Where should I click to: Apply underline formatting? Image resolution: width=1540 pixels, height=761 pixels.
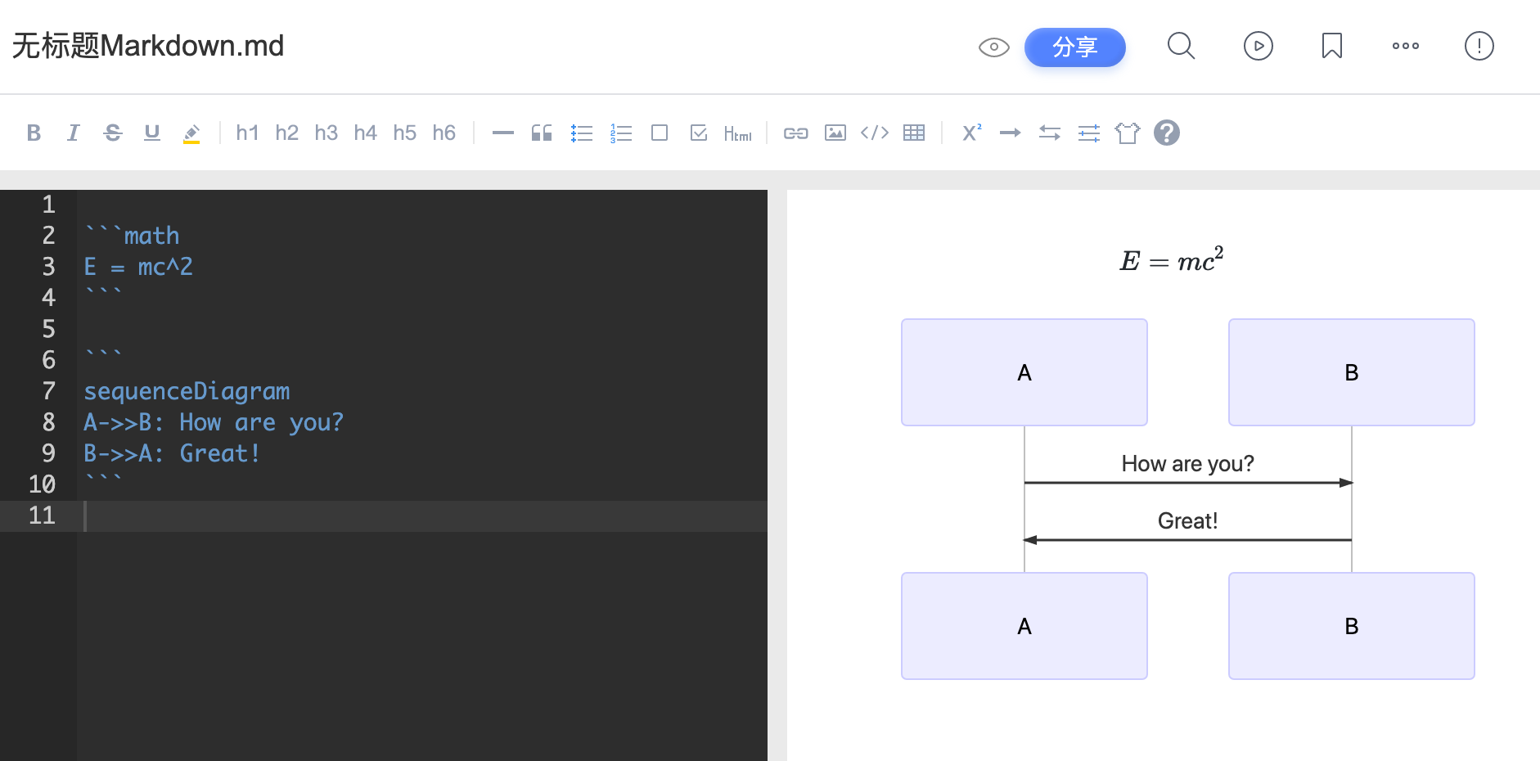[x=152, y=133]
